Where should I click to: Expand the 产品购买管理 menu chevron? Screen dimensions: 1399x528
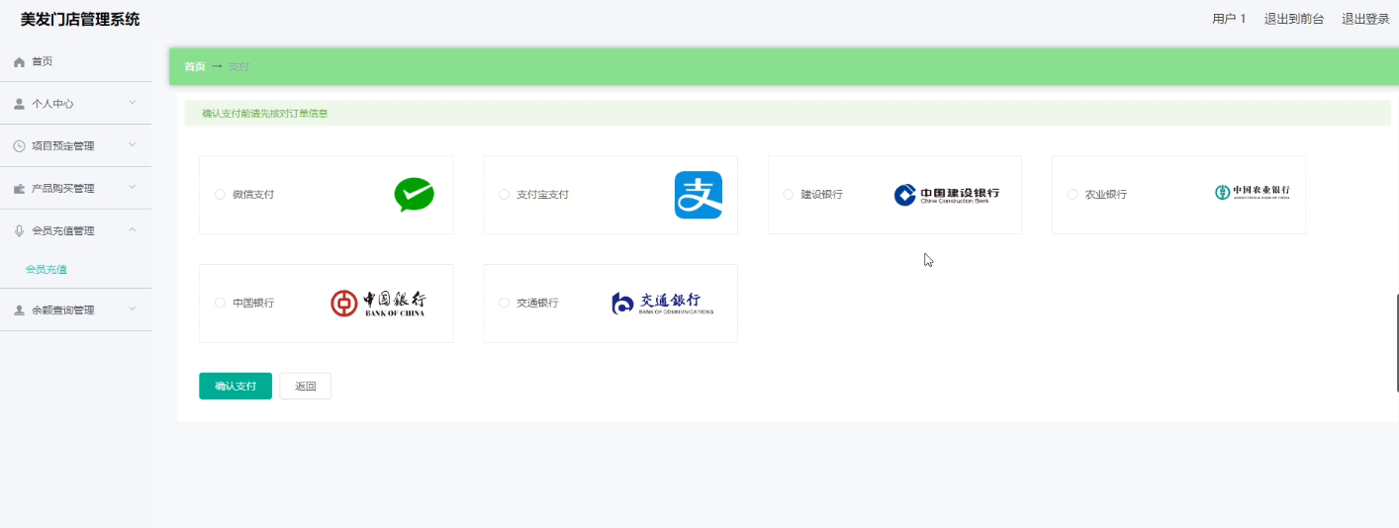click(x=133, y=188)
